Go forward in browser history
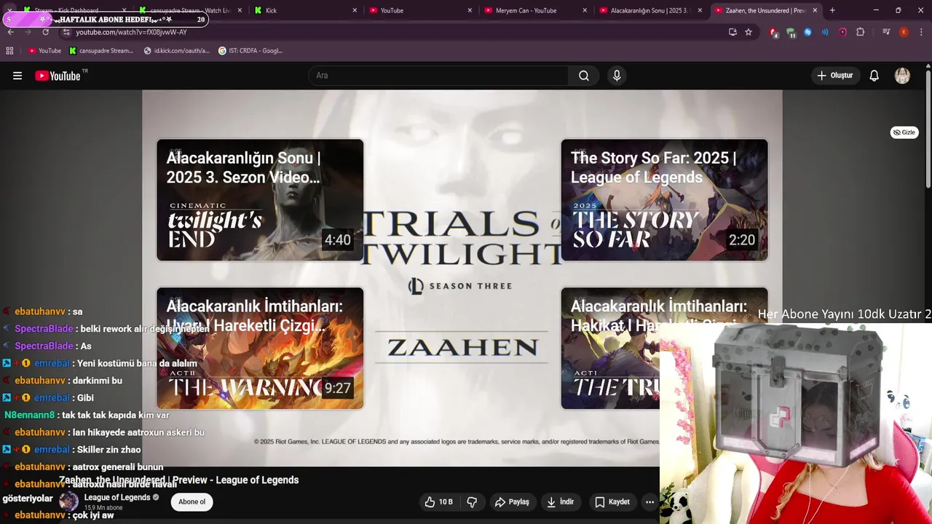 tap(28, 32)
